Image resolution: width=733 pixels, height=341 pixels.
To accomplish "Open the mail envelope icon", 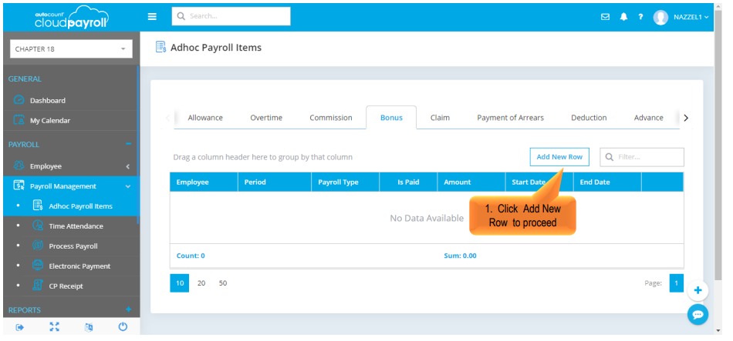I will (x=605, y=17).
